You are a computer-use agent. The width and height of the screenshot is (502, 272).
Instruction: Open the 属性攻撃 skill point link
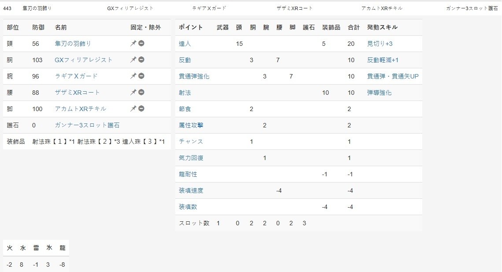point(191,126)
